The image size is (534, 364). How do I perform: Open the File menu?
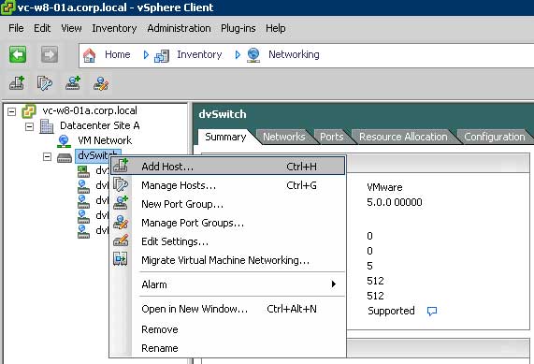16,28
